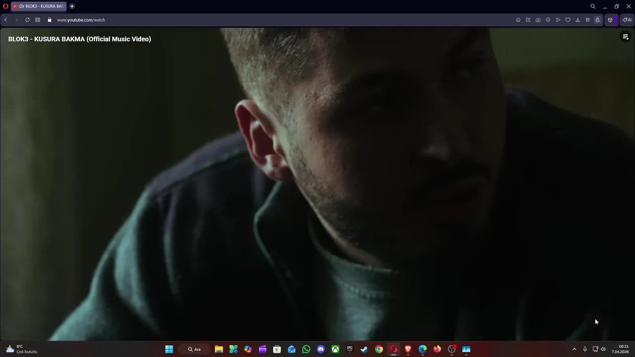Open the network display tray icon
Image resolution: width=635 pixels, height=357 pixels.
coord(595,349)
